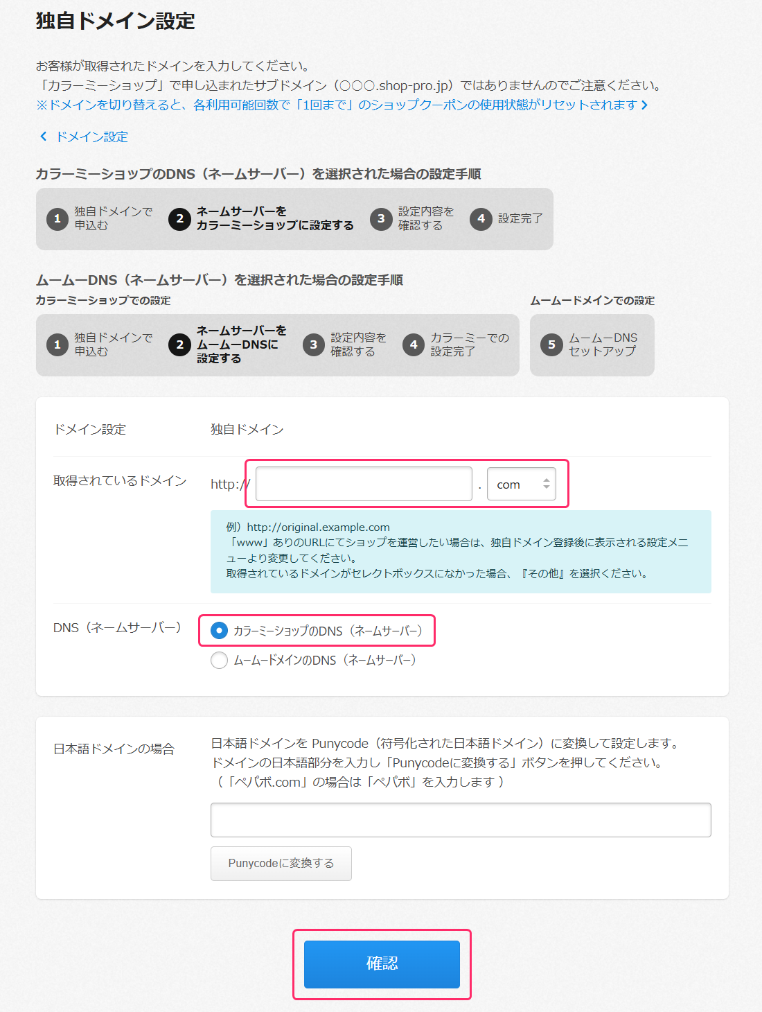Viewport: 762px width, 1012px height.
Task: Click step 5 circle for ムームーDNS セットアップ
Action: tap(551, 344)
